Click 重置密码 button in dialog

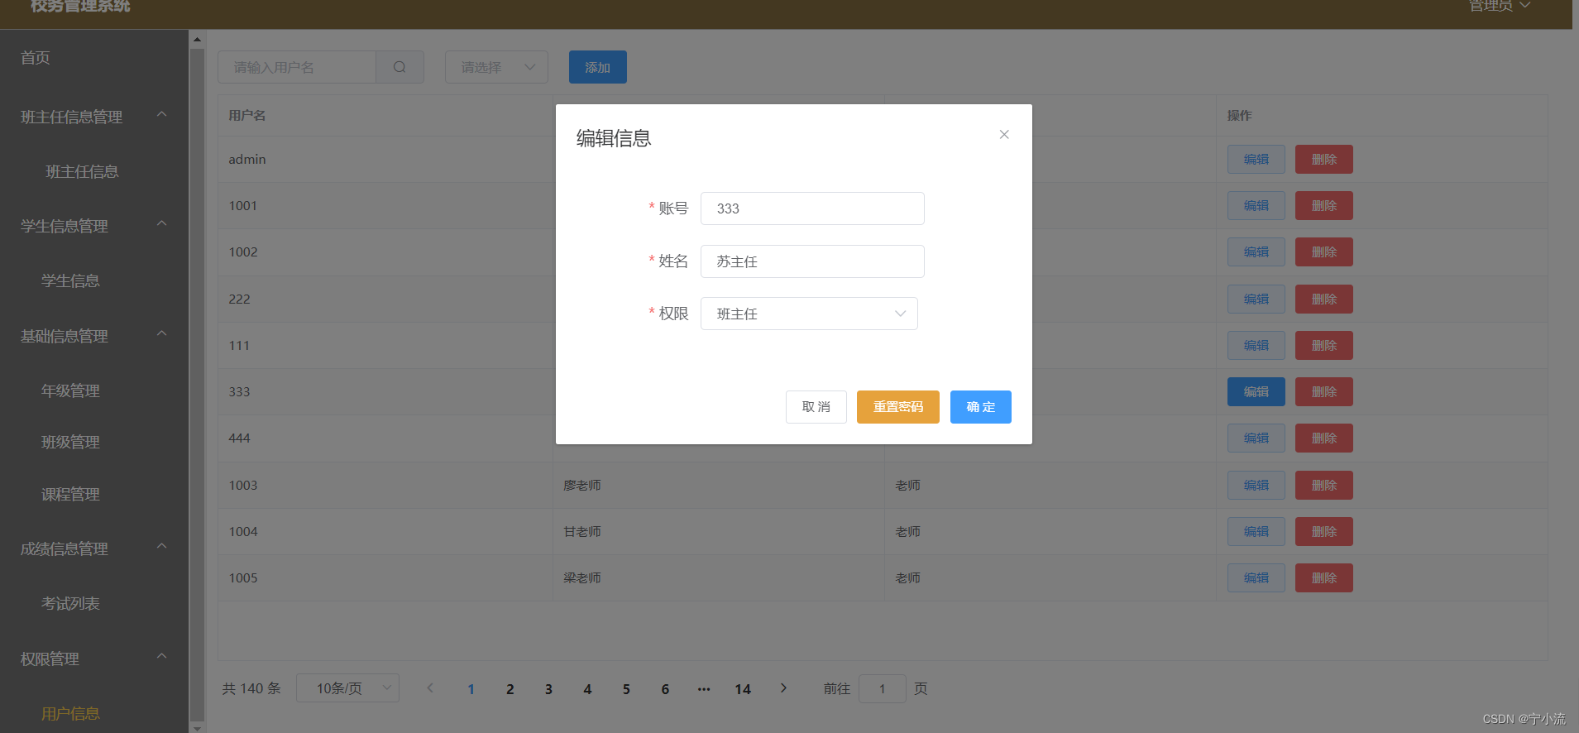(x=898, y=407)
